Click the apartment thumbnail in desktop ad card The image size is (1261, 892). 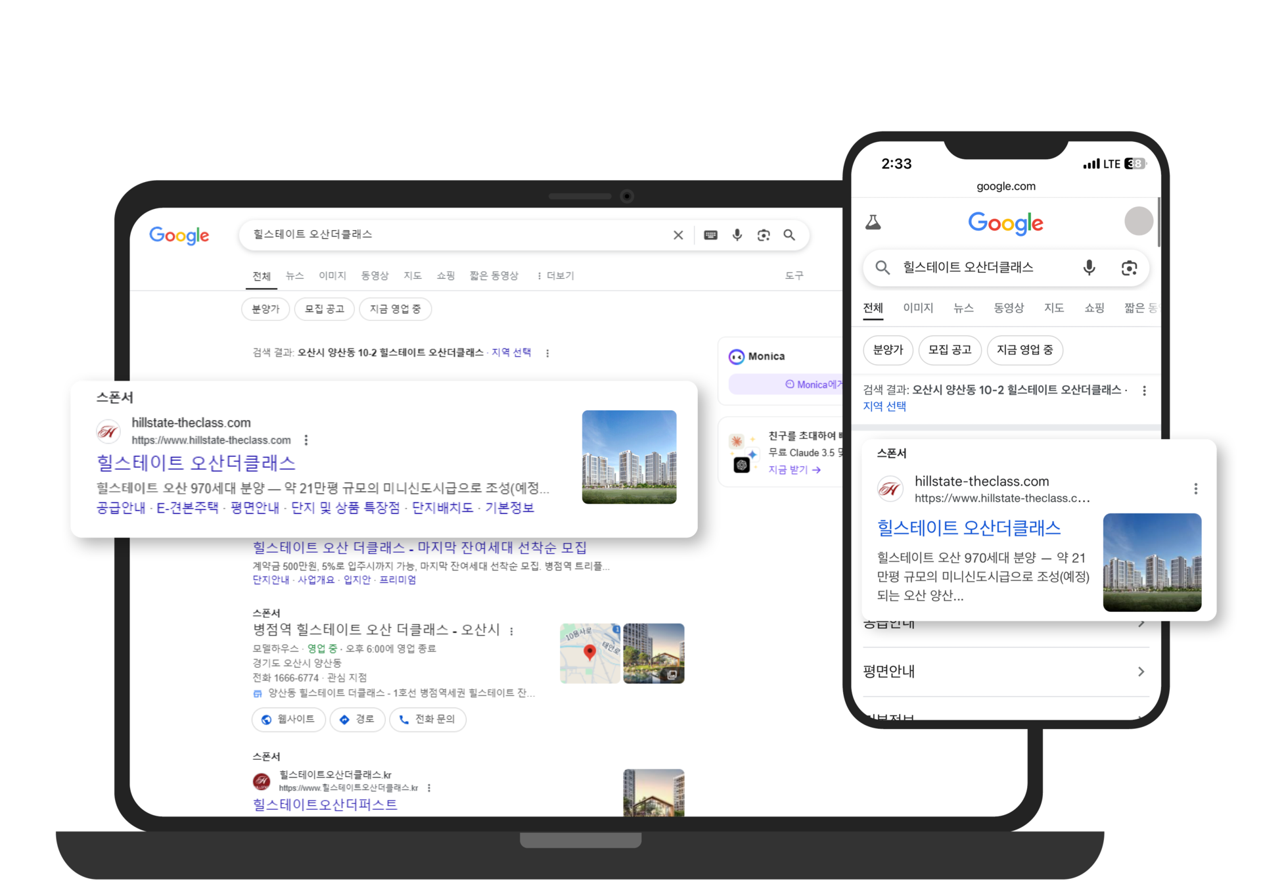coord(629,457)
